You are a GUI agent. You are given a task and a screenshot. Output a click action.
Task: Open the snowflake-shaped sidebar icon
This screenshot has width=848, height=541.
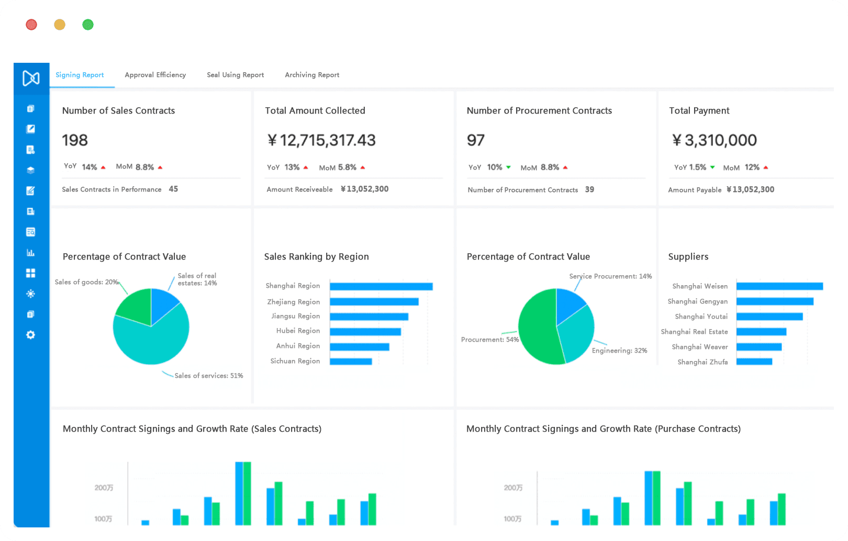[x=31, y=294]
